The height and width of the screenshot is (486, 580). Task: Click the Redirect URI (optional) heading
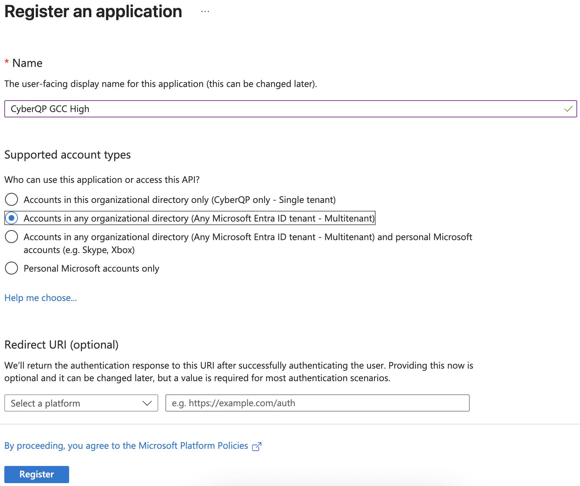point(61,345)
